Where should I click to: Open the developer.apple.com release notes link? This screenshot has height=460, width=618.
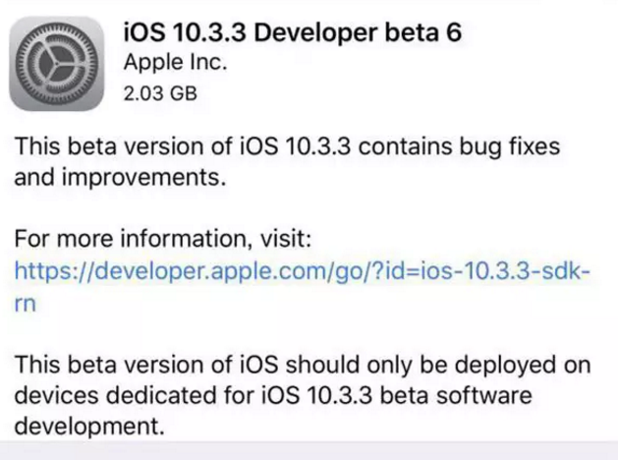(x=304, y=272)
